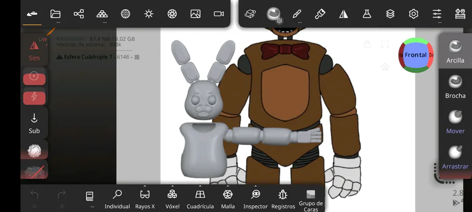472x212 pixels.
Task: Click the faint lock icon in viewport
Action: coord(367,44)
